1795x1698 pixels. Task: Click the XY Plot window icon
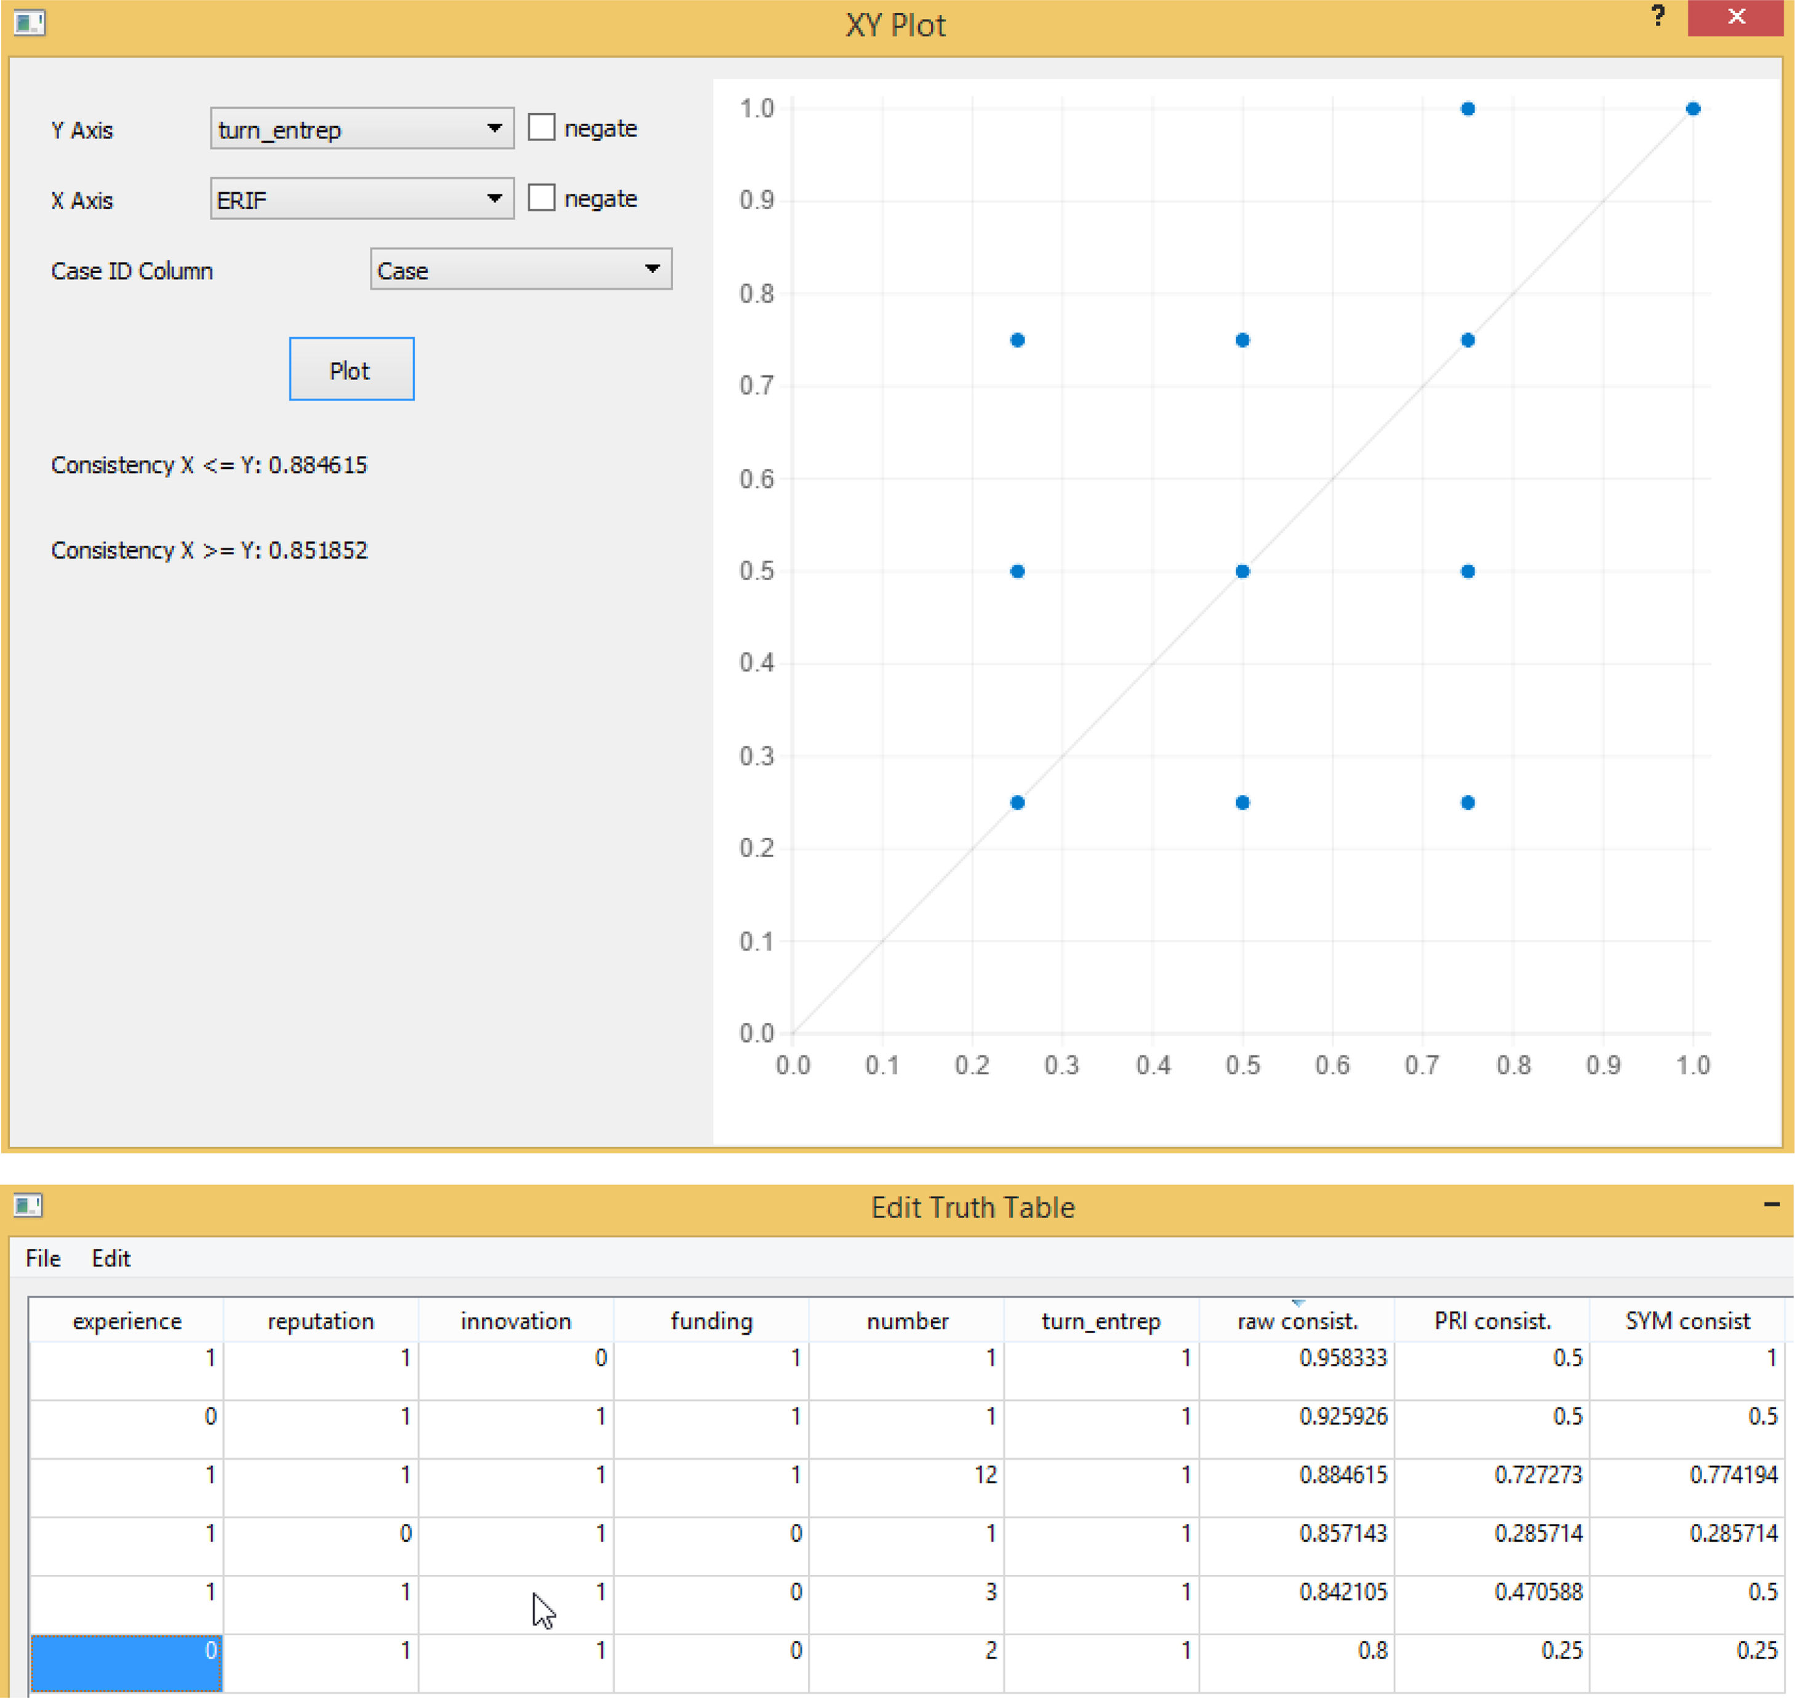coord(29,22)
